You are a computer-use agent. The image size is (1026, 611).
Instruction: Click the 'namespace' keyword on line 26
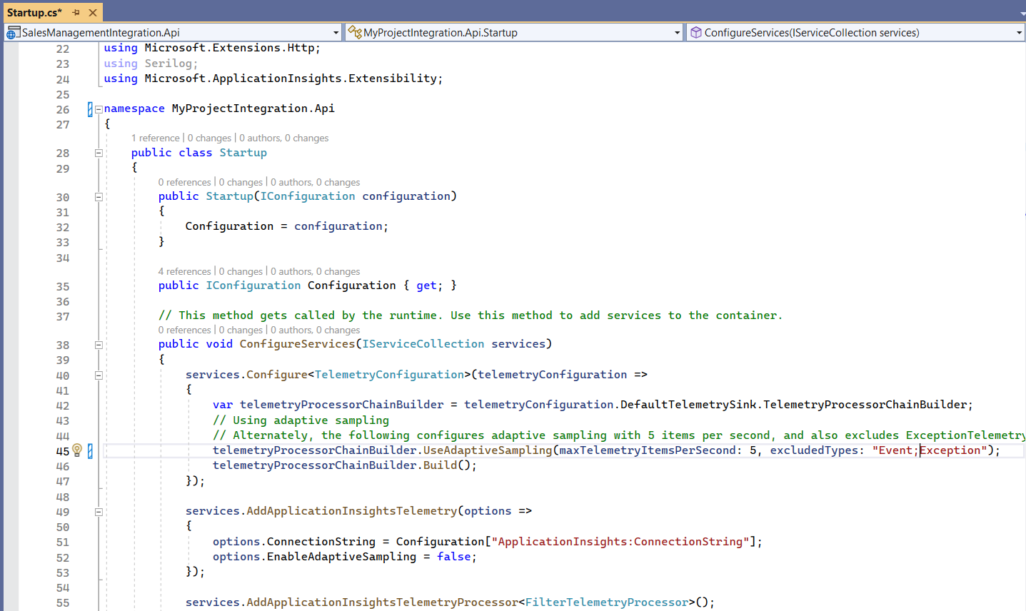(x=134, y=108)
